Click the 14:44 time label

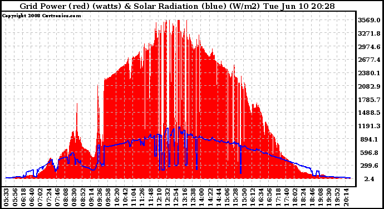point(219,197)
